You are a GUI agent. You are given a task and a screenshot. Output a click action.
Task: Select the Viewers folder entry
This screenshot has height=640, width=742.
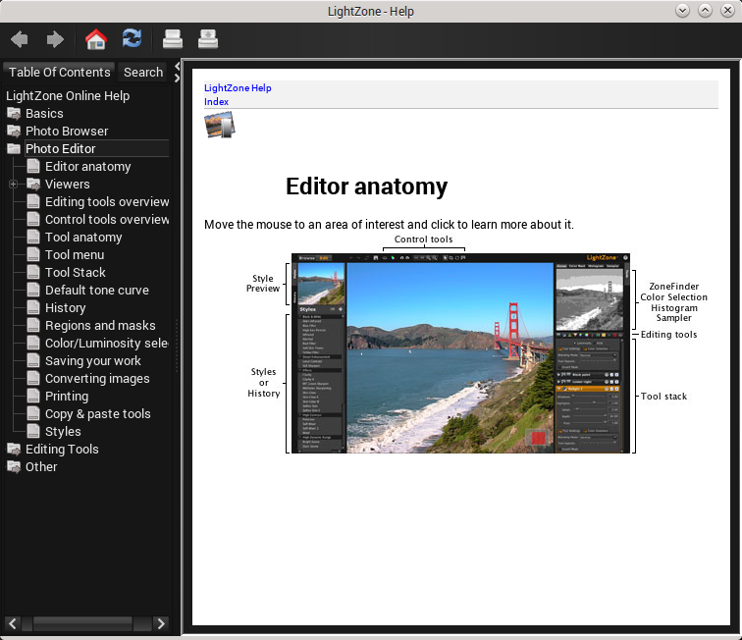(x=67, y=185)
